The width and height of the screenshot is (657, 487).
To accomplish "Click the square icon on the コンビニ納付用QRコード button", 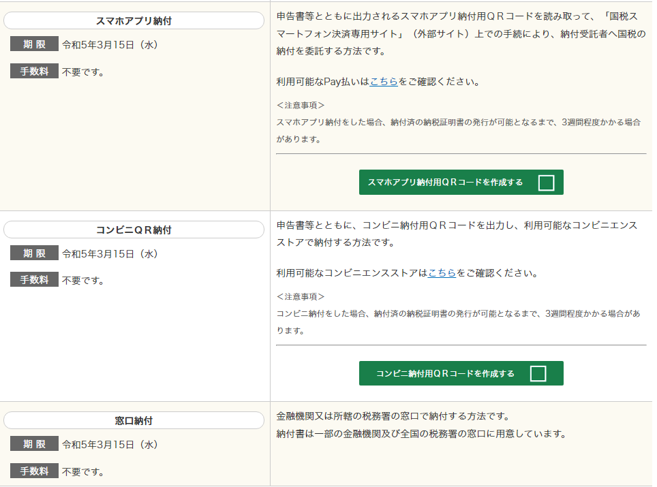I will tap(538, 374).
